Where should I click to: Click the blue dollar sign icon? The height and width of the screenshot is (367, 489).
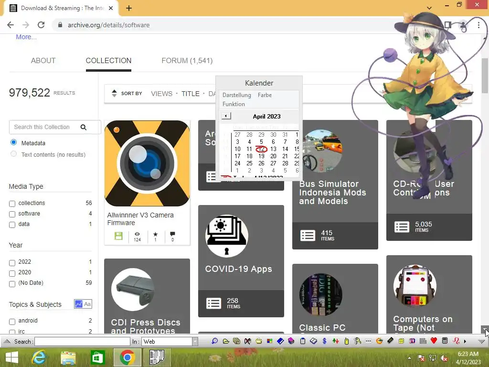tap(324, 341)
